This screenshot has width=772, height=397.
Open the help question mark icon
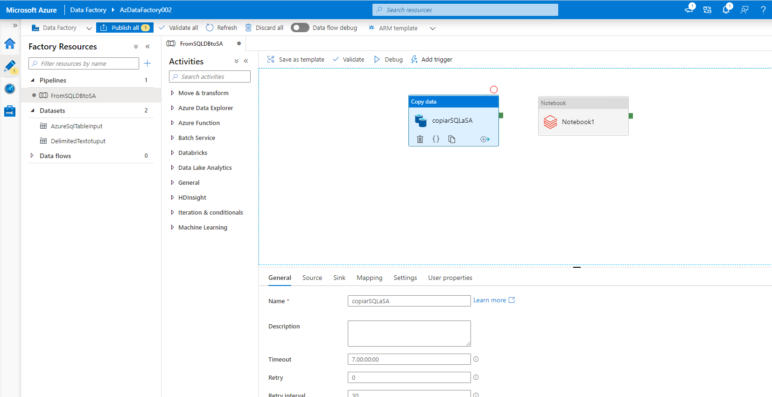pos(763,10)
